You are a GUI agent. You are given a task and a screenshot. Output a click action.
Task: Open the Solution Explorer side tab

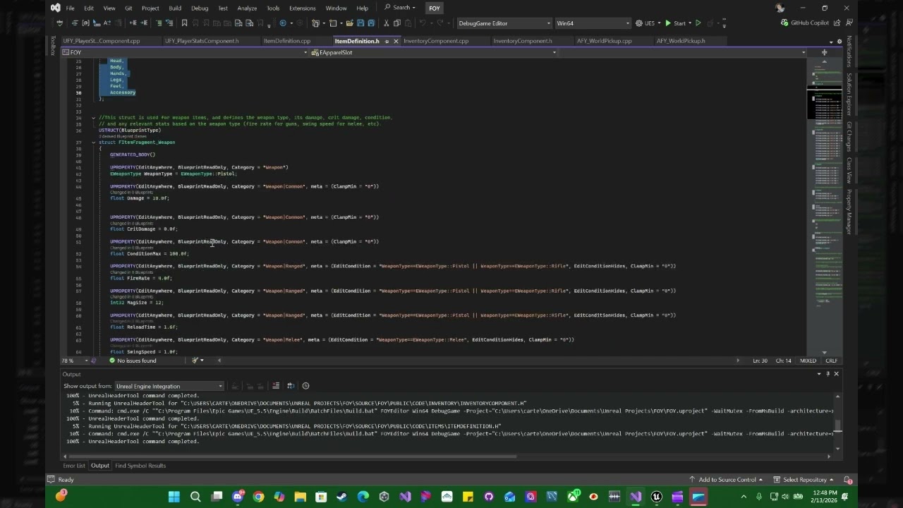pyautogui.click(x=849, y=95)
